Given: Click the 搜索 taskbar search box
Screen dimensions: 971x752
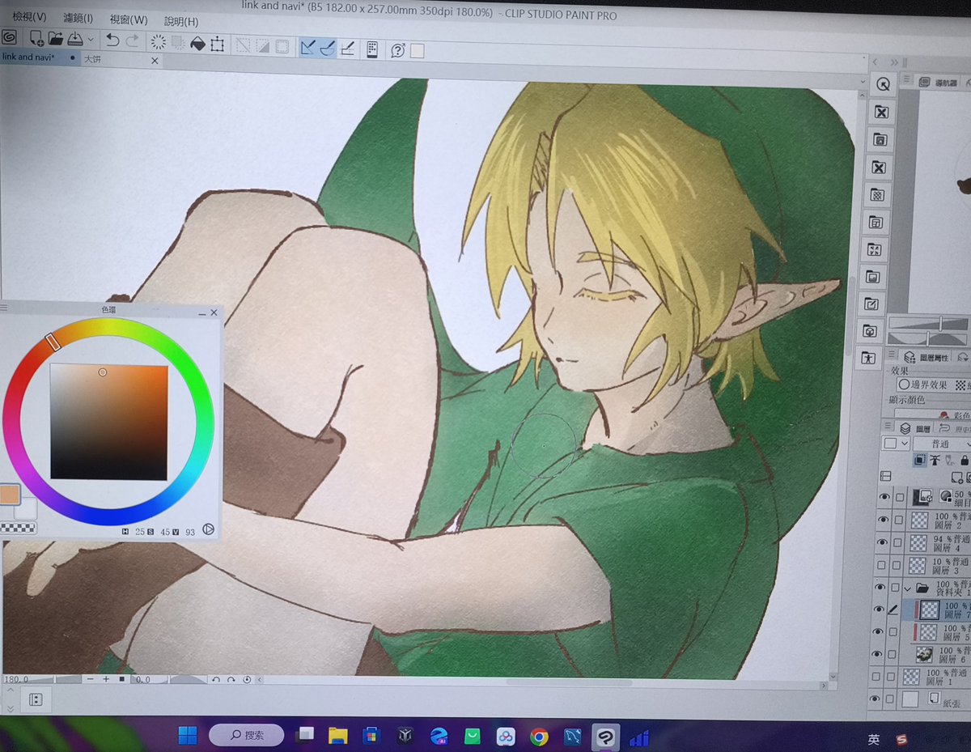Looking at the screenshot, I should (247, 735).
